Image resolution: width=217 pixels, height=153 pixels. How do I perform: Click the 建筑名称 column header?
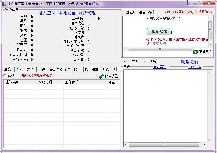click(x=20, y=82)
